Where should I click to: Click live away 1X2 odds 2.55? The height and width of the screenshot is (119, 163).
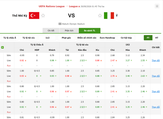point(143,60)
